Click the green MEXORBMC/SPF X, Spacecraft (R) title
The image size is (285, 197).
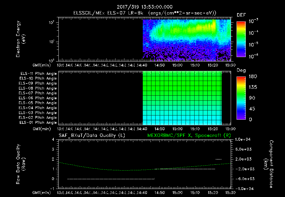coord(189,136)
